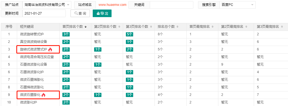Select keyword 微波石墨烯膨化
Screen dimensions: 288x106
32,80
